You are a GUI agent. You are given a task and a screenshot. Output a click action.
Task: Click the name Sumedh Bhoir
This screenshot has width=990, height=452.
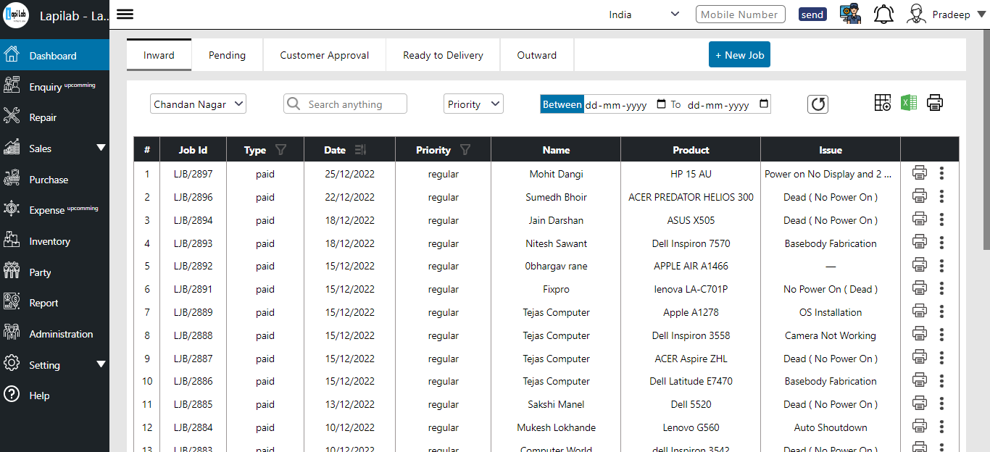[556, 197]
